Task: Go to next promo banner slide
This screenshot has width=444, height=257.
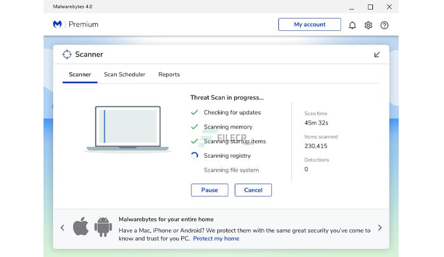Action: (x=380, y=228)
